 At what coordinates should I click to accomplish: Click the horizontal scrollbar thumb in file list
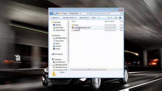(89, 69)
